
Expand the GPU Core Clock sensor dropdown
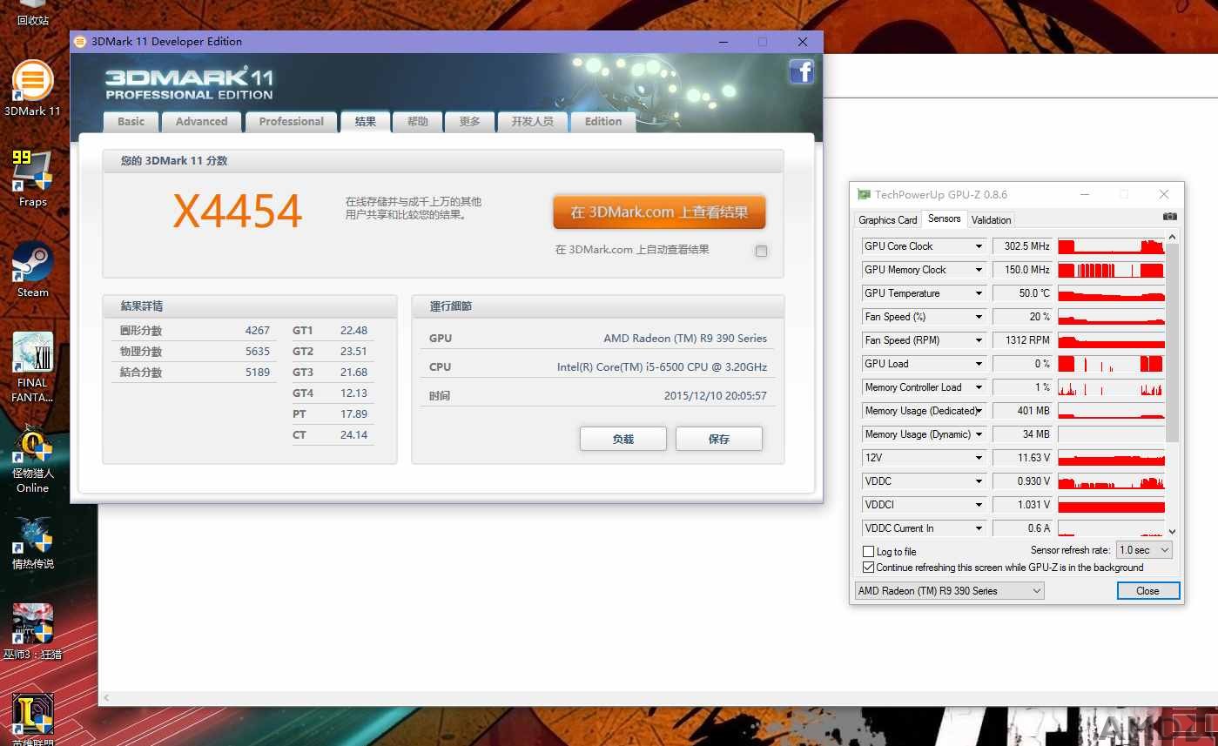(x=979, y=246)
